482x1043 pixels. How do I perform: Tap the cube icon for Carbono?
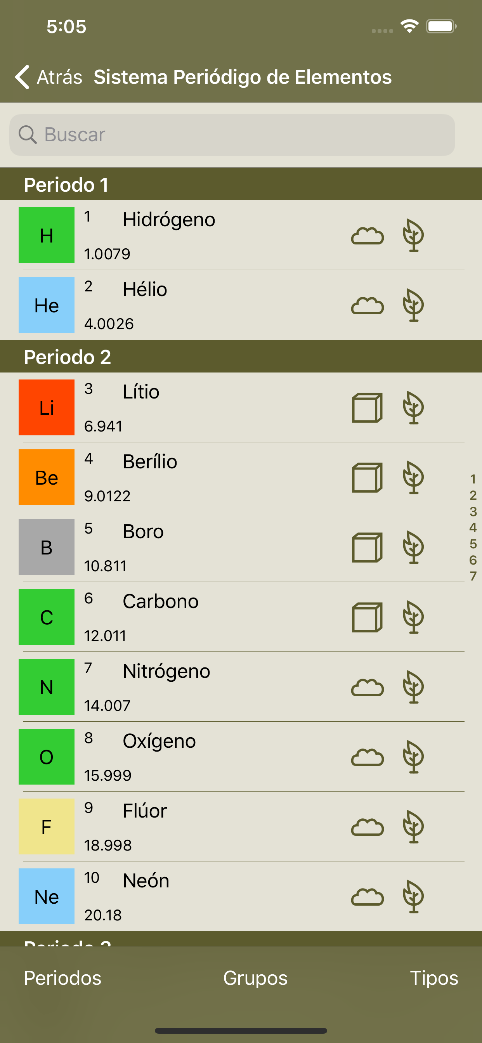click(x=367, y=617)
